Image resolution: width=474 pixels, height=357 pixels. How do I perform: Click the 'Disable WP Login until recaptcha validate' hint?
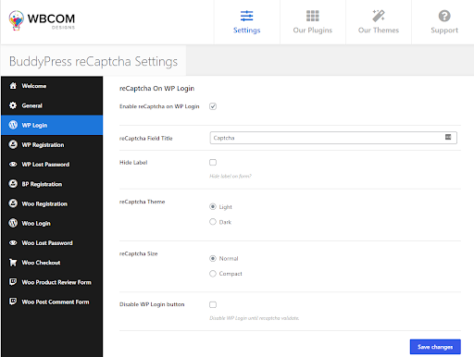[255, 318]
